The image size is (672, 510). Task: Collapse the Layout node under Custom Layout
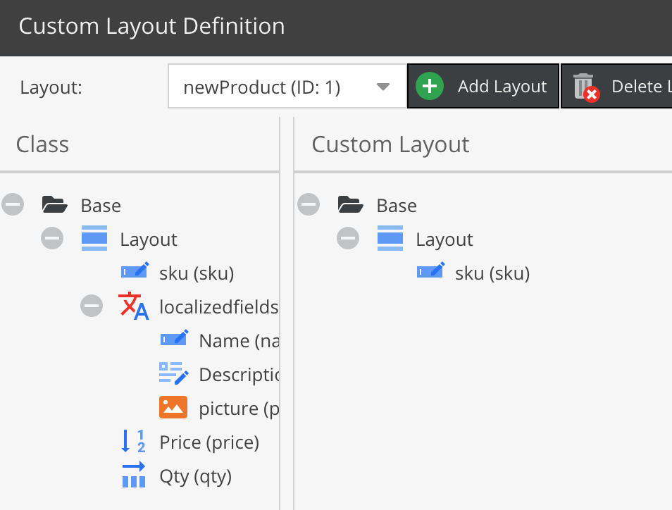(348, 238)
